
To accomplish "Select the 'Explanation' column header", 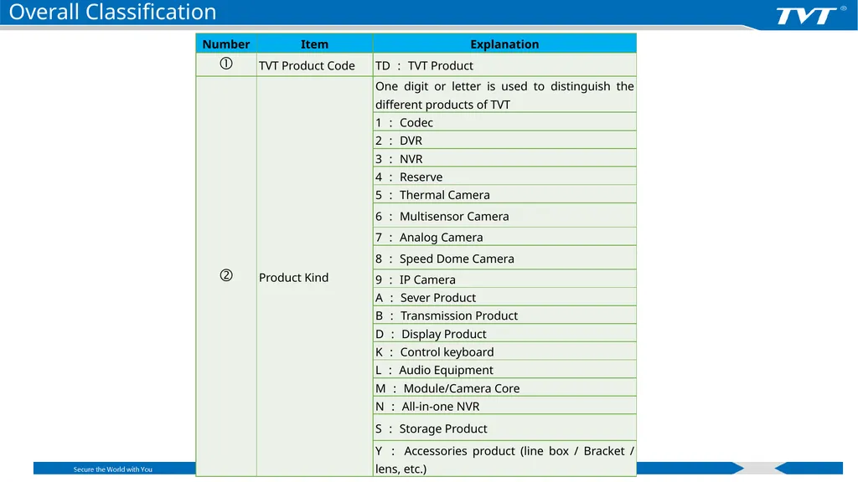I will point(504,44).
